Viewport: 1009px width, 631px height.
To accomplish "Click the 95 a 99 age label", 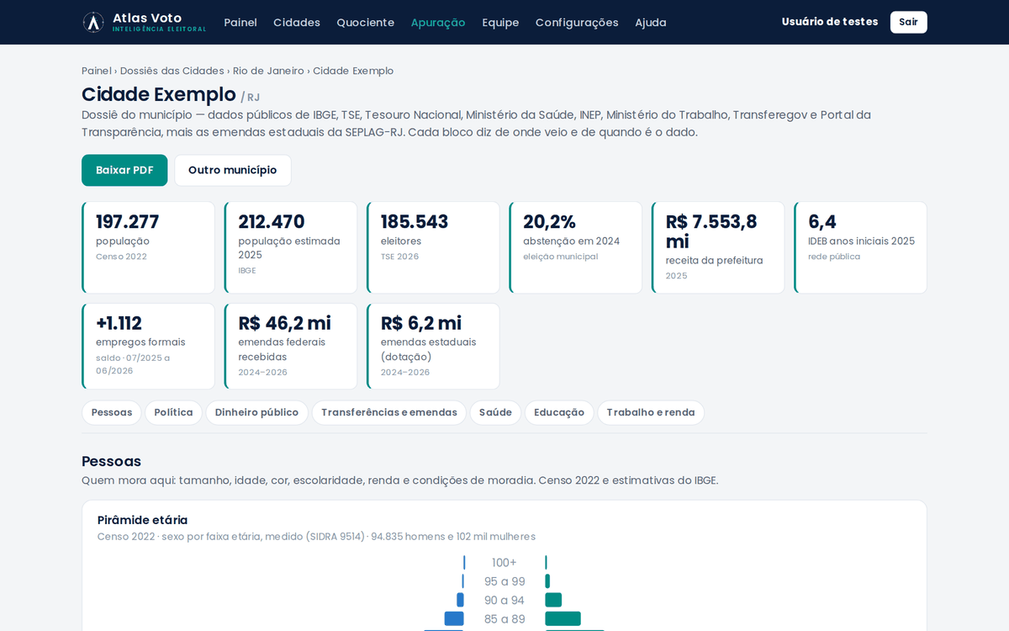I will [504, 581].
